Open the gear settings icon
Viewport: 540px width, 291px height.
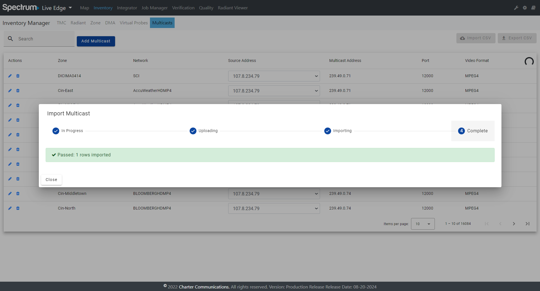coord(525,8)
